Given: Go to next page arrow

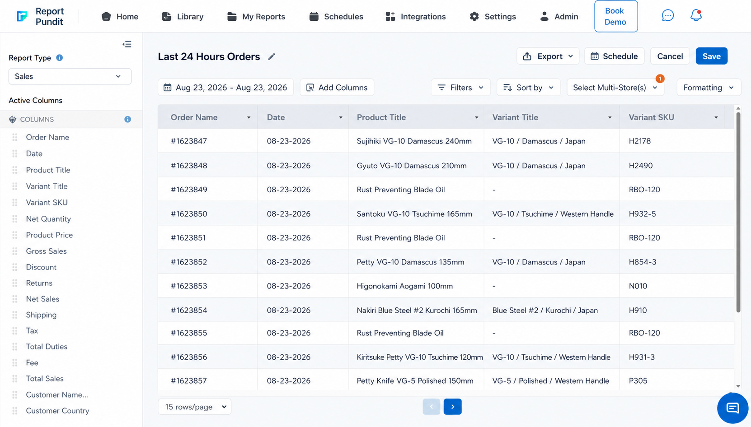Looking at the screenshot, I should tap(452, 407).
